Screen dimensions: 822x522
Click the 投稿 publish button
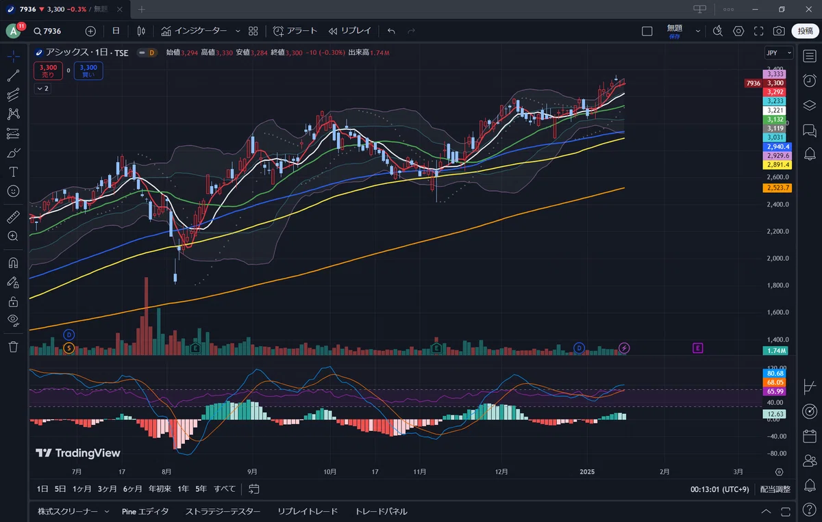click(x=804, y=31)
